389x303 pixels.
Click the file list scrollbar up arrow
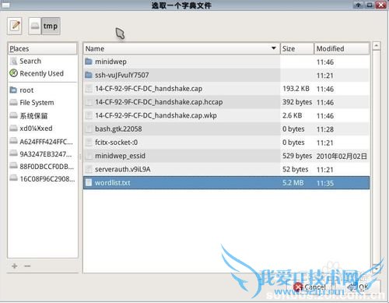pyautogui.click(x=376, y=46)
